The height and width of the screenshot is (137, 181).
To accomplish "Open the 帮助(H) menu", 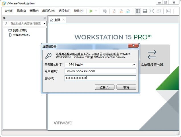I will (x=79, y=11).
